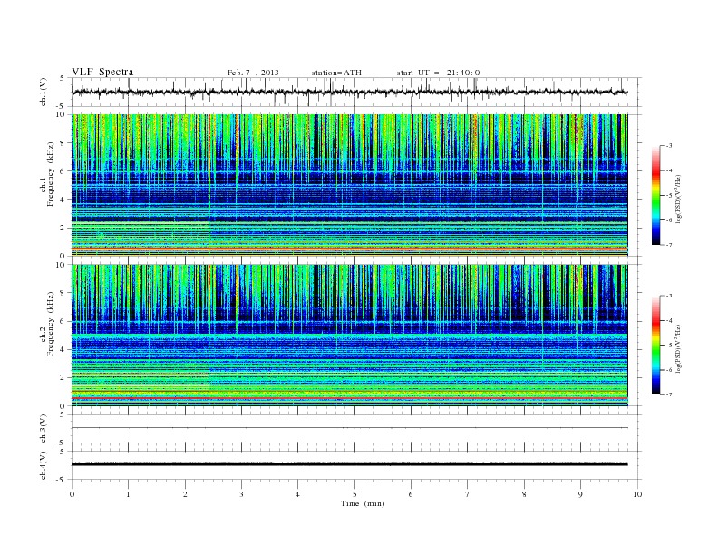Click time axis tick label "9"

[x=580, y=494]
